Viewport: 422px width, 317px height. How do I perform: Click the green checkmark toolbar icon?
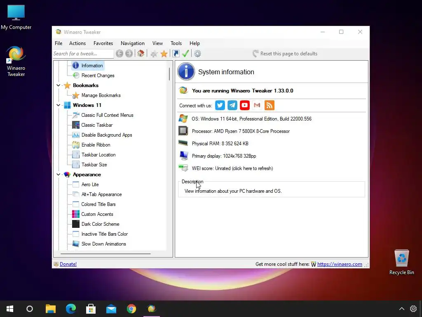point(185,53)
